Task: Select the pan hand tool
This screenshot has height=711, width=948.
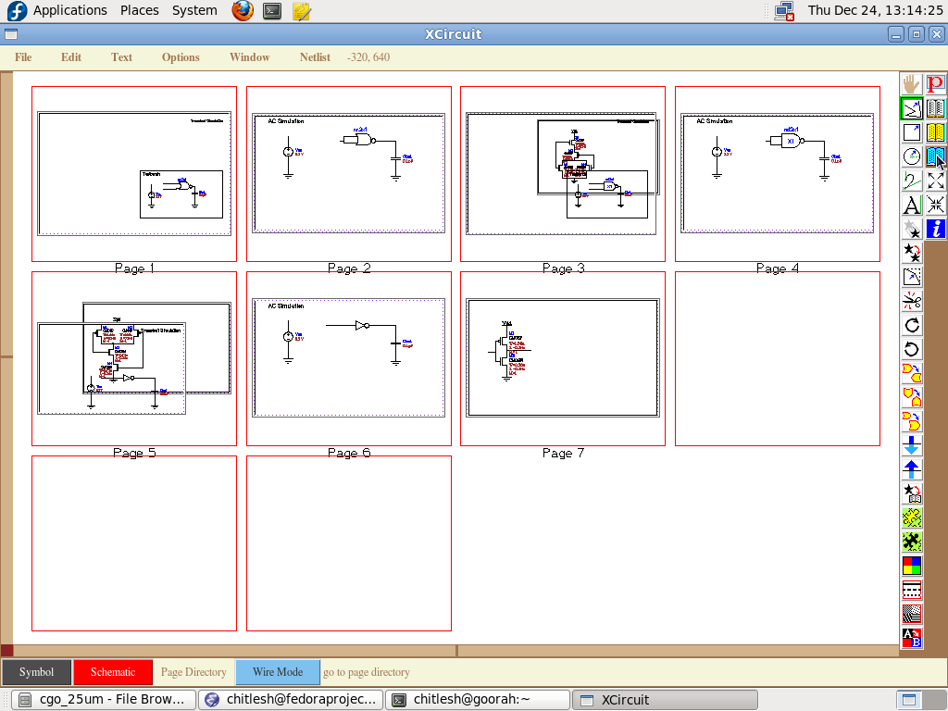Action: (x=912, y=84)
